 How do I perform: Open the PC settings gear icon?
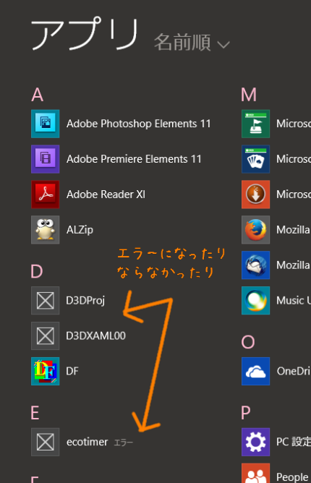[x=255, y=442]
